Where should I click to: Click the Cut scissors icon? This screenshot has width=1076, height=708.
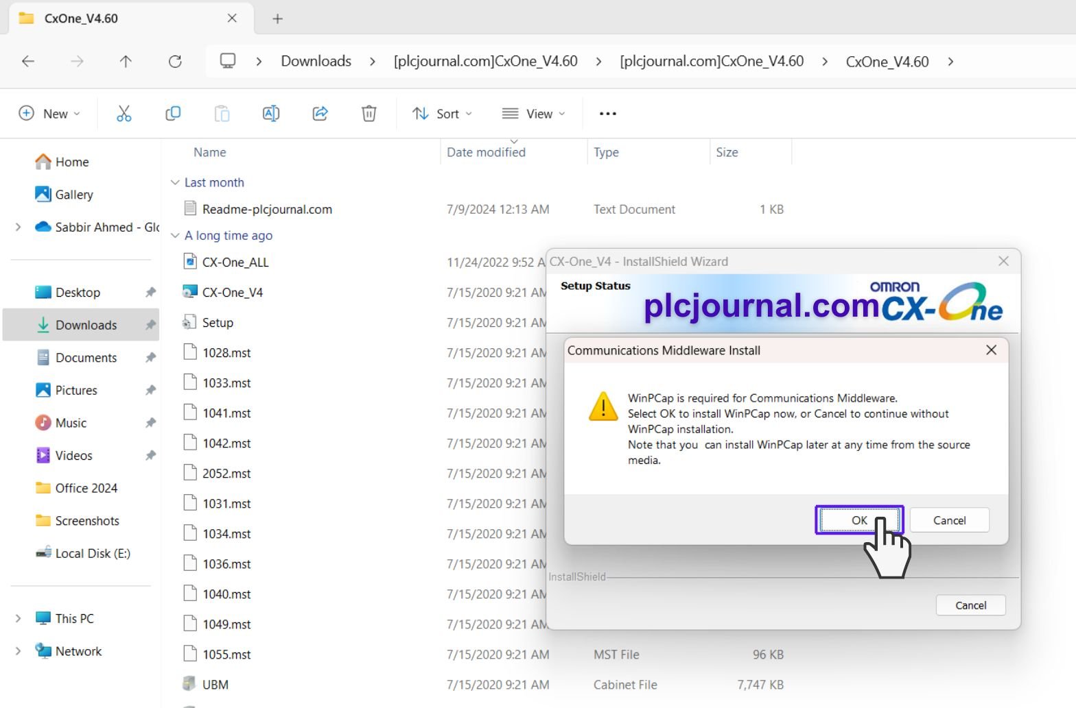(124, 114)
